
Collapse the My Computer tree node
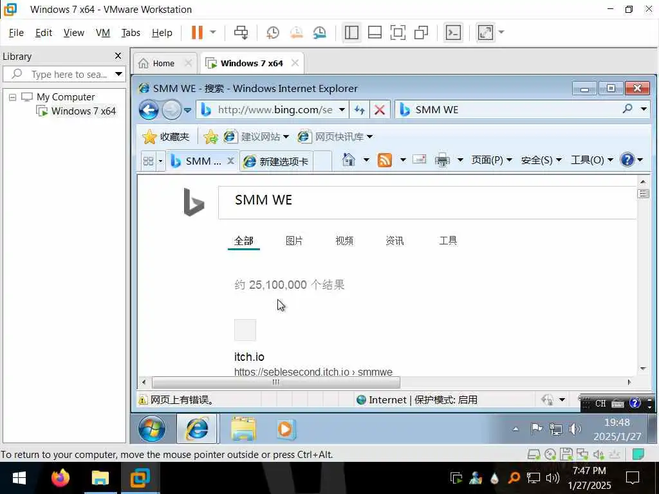(x=13, y=97)
